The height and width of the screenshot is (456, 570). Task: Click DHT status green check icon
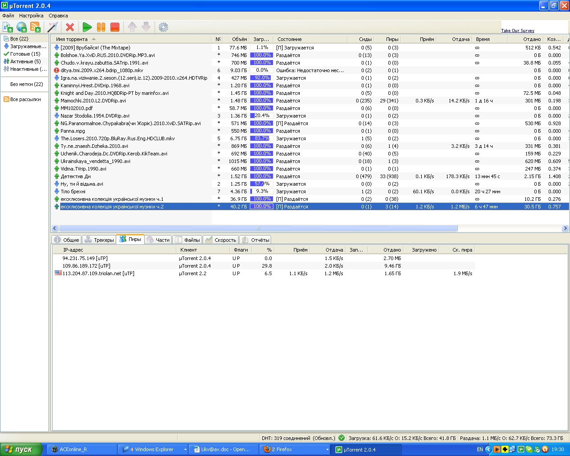[x=342, y=438]
